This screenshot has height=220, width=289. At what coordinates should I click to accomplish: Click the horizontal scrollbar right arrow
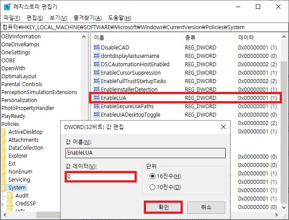pyautogui.click(x=276, y=215)
